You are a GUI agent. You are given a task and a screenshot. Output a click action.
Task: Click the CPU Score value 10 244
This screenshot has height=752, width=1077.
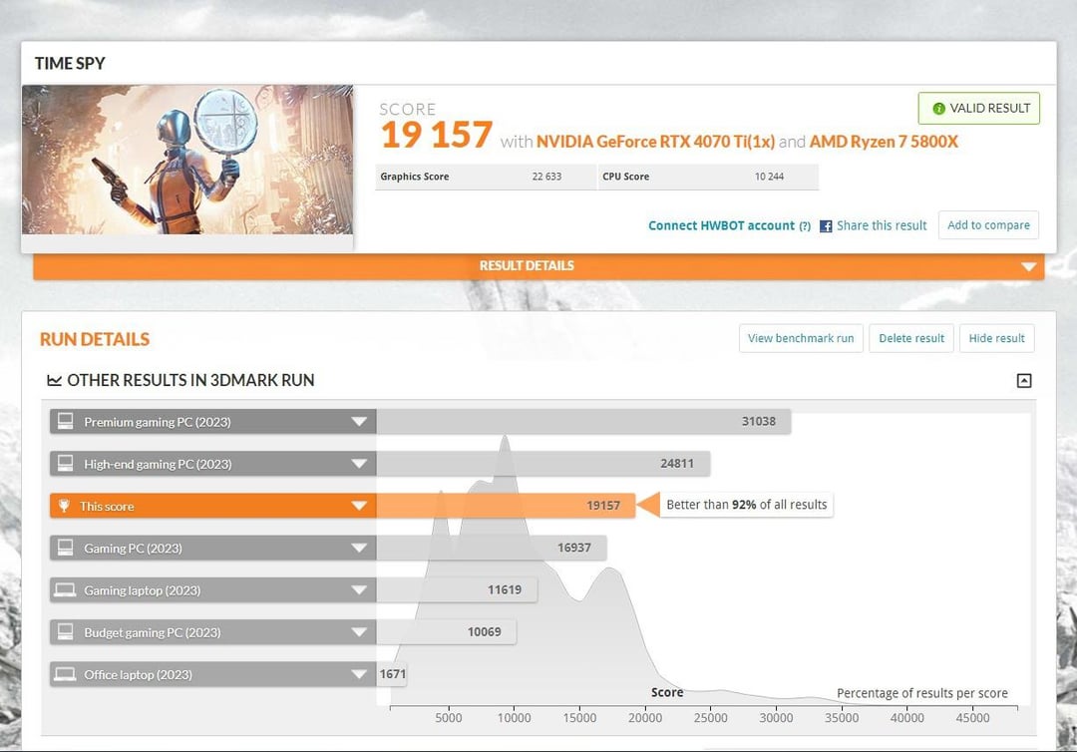click(x=769, y=177)
